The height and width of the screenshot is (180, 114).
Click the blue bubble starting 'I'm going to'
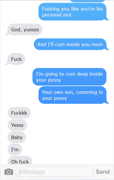point(69,77)
